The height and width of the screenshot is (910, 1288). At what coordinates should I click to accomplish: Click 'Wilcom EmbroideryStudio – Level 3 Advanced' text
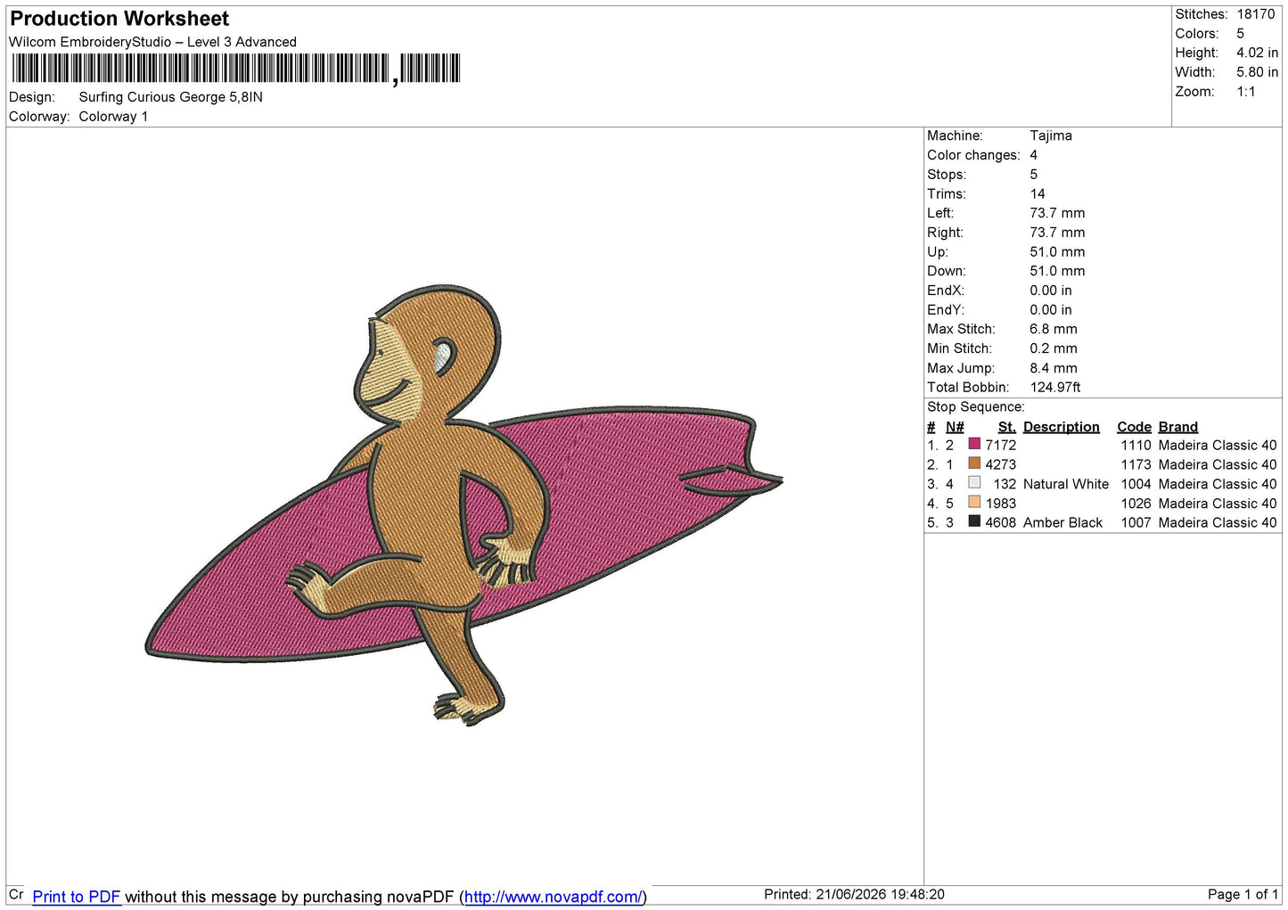[152, 42]
